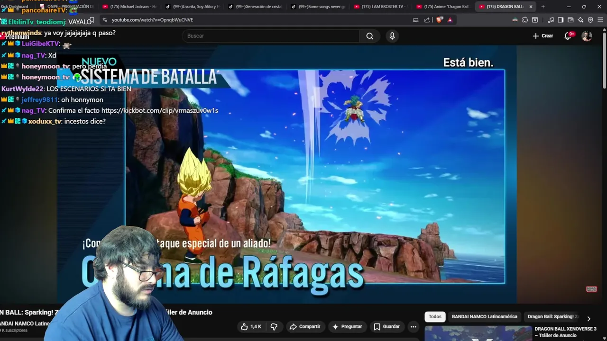The height and width of the screenshot is (341, 607).
Task: Close the active DRAGON BALL tab
Action: tap(531, 7)
